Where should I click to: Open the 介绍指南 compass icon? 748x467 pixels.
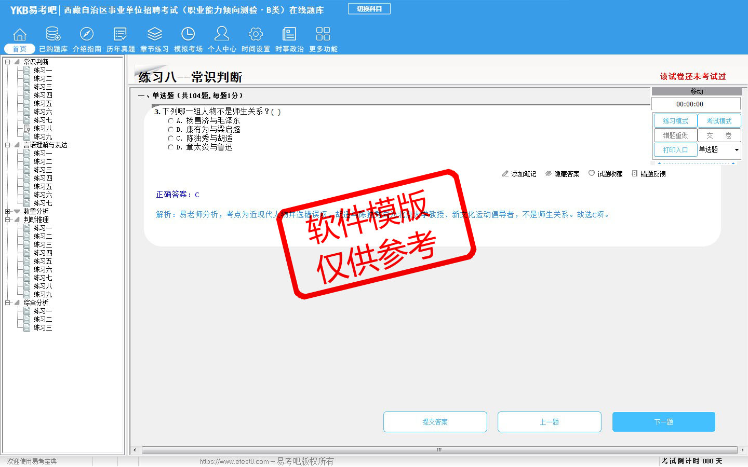pyautogui.click(x=87, y=35)
